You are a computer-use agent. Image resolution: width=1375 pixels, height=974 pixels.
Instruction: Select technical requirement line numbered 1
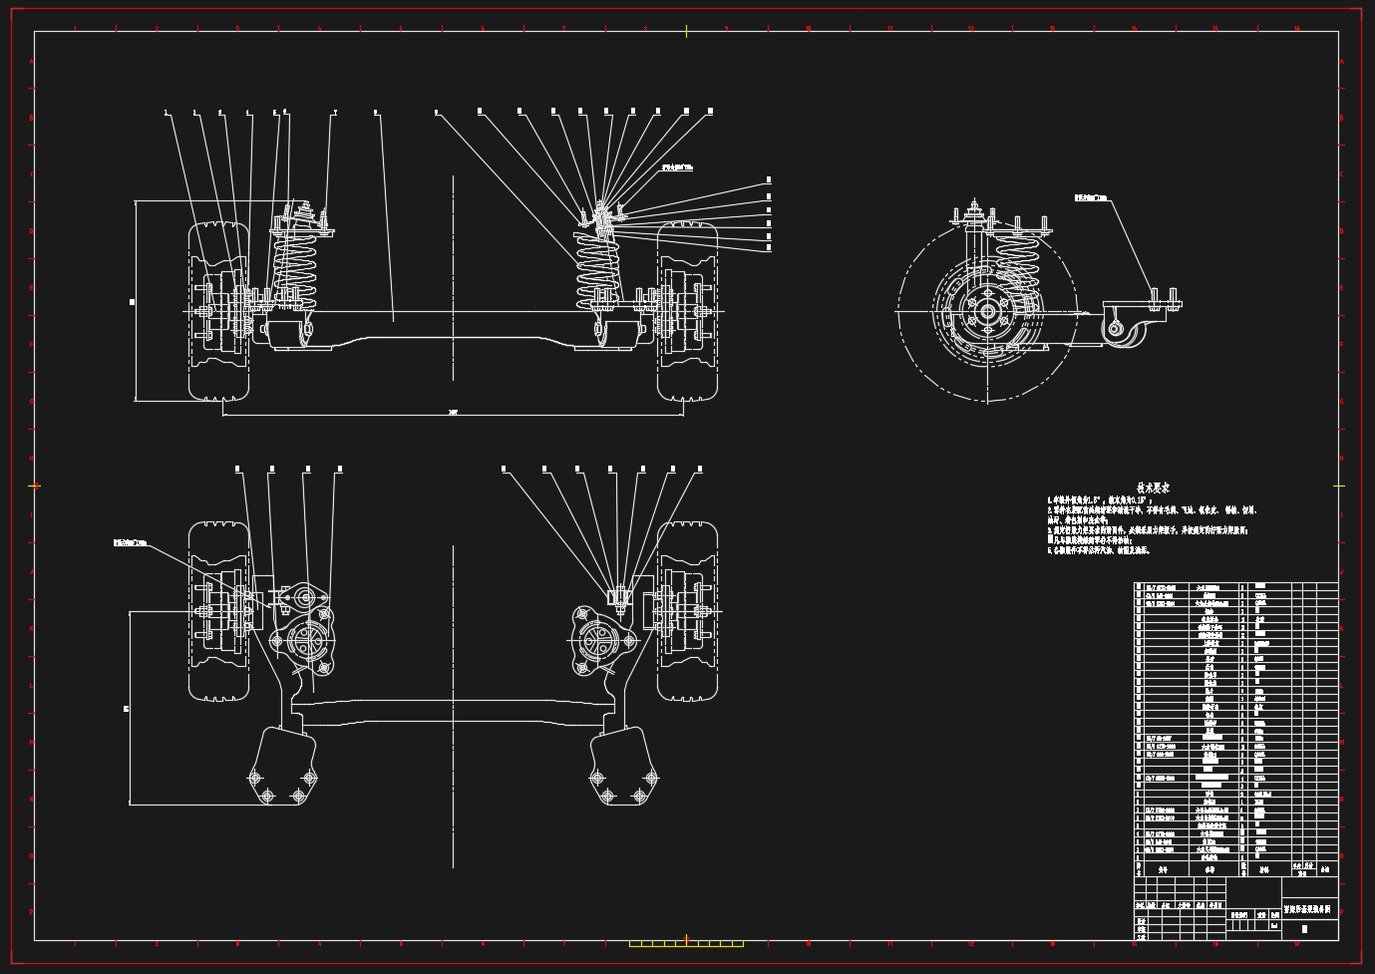tap(1100, 501)
